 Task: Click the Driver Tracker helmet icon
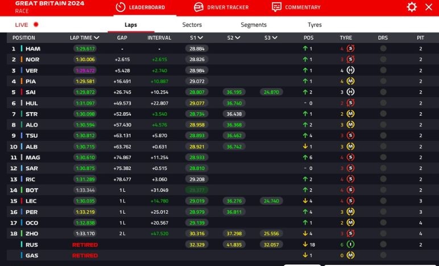tap(198, 7)
